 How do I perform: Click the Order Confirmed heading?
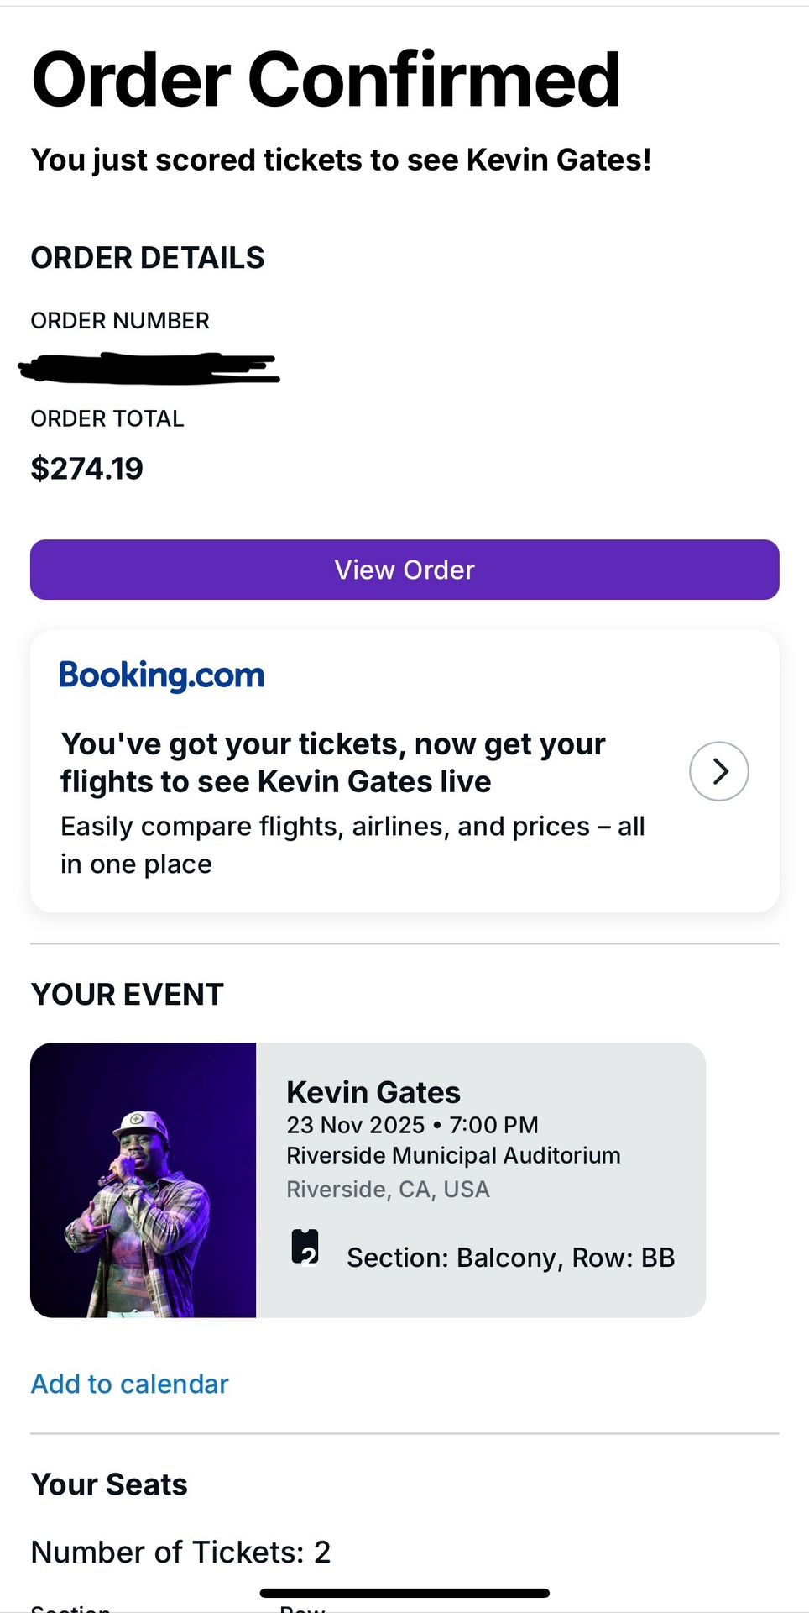click(326, 80)
